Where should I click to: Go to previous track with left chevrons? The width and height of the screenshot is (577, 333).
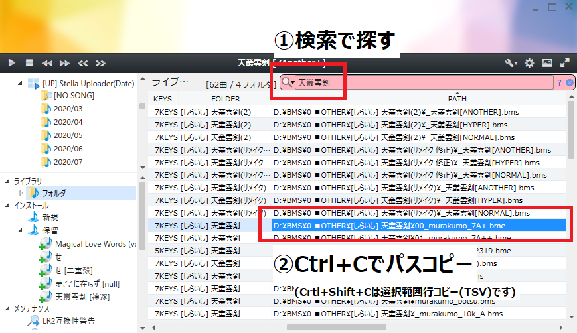tap(83, 63)
